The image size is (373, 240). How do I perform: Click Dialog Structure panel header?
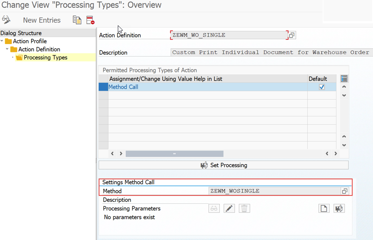[x=48, y=33]
